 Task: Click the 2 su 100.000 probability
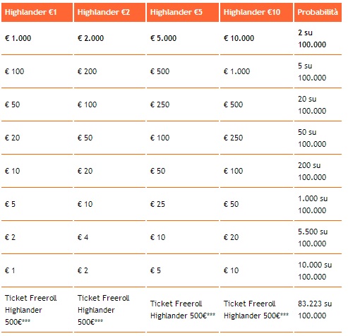point(312,38)
